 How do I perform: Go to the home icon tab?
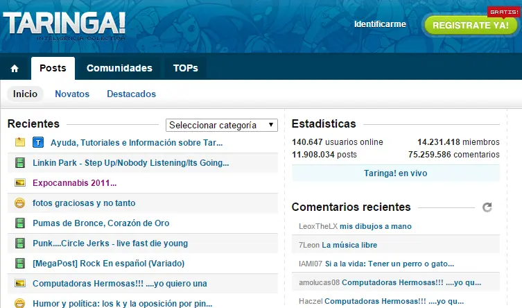15,69
